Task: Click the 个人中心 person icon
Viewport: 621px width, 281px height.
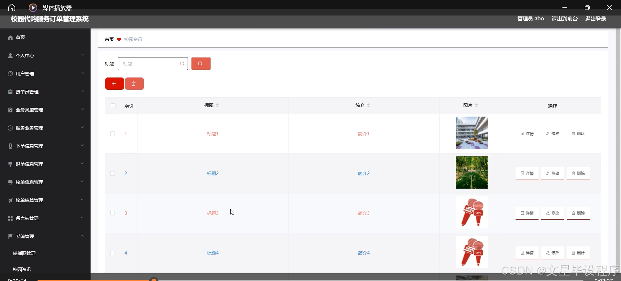Action: pos(10,56)
